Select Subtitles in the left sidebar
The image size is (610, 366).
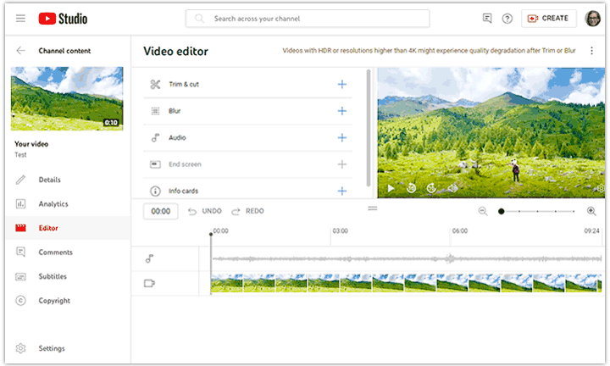(52, 276)
